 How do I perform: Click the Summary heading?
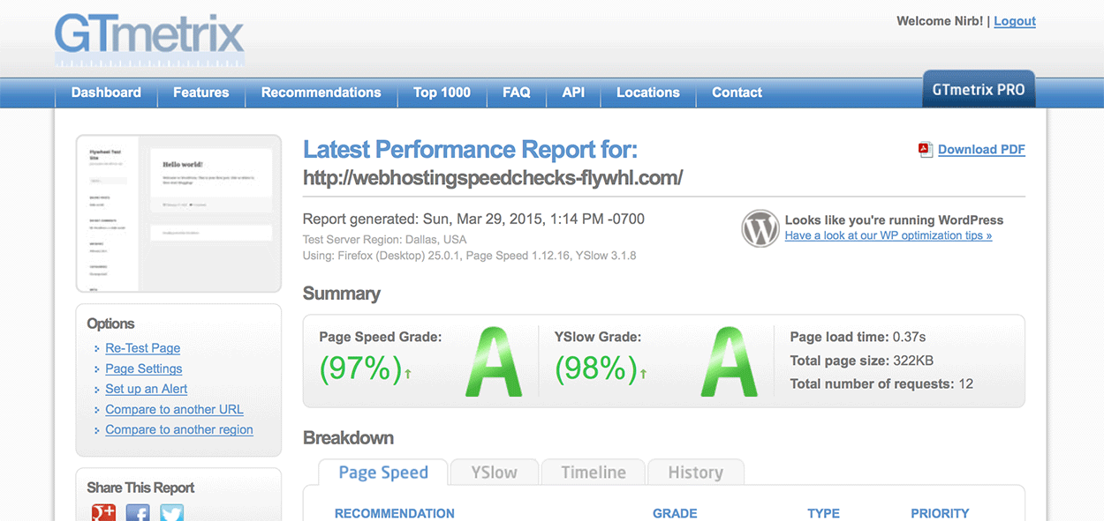click(341, 294)
